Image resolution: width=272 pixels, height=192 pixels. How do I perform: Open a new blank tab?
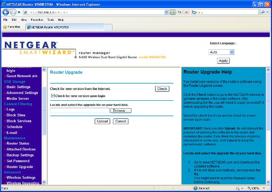click(108, 27)
